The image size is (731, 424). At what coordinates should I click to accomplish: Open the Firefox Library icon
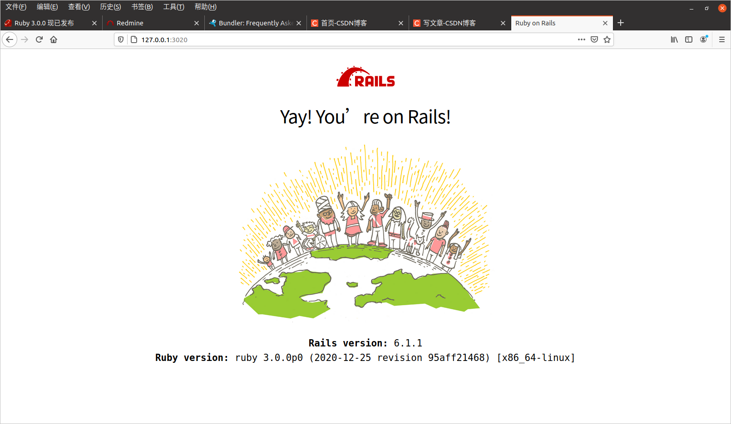[674, 39]
